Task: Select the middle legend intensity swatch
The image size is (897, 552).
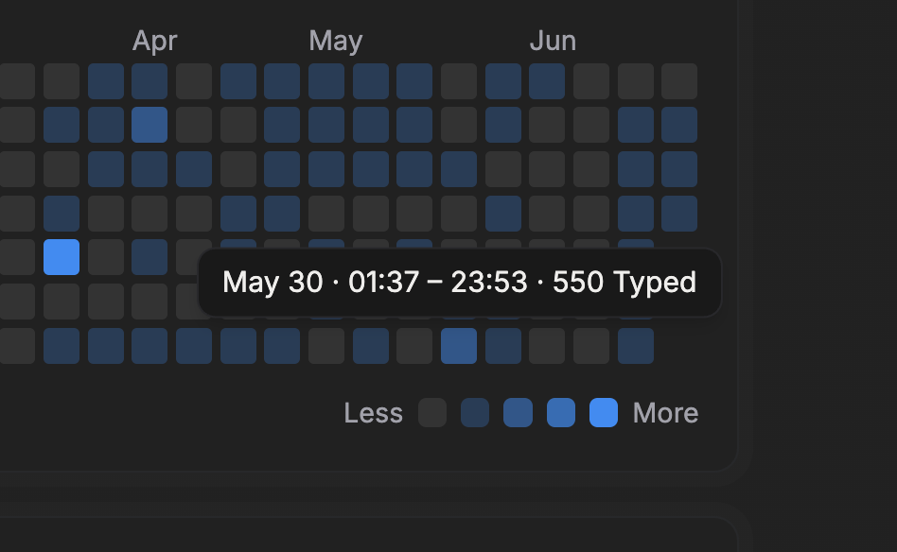Action: click(x=518, y=412)
